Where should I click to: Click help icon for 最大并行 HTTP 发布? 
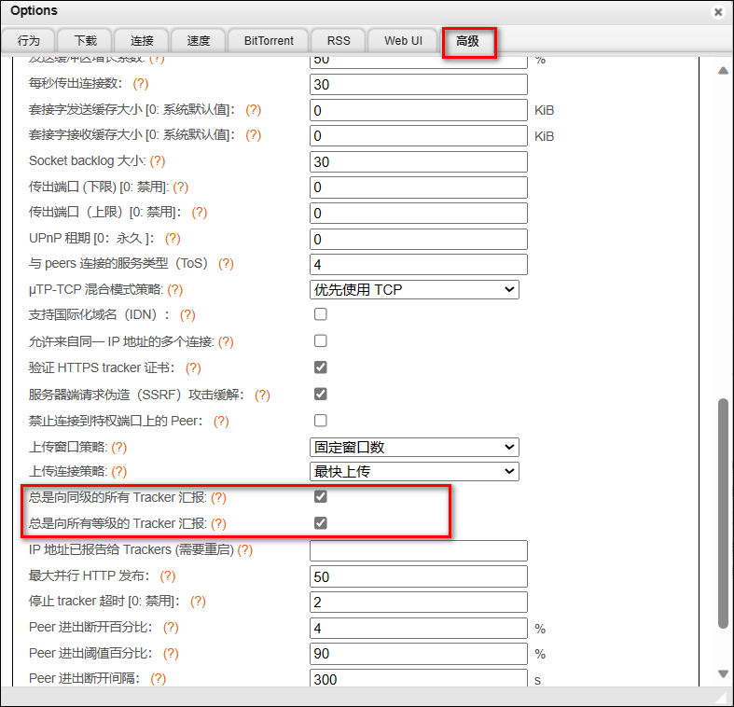point(168,576)
